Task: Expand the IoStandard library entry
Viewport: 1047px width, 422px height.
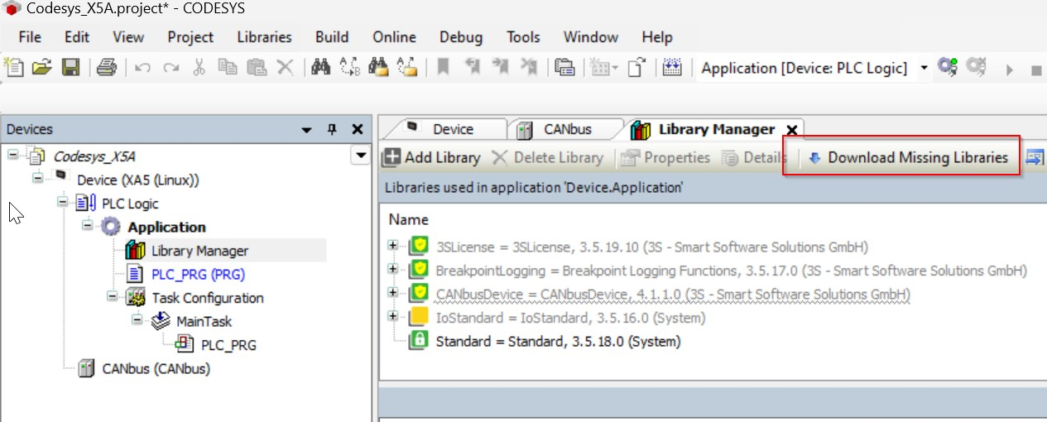Action: point(394,316)
